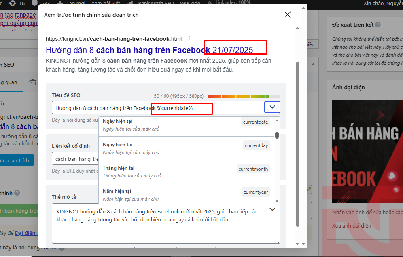Open the SEO title variable dropdown arrow
The height and width of the screenshot is (257, 403).
coord(272,107)
